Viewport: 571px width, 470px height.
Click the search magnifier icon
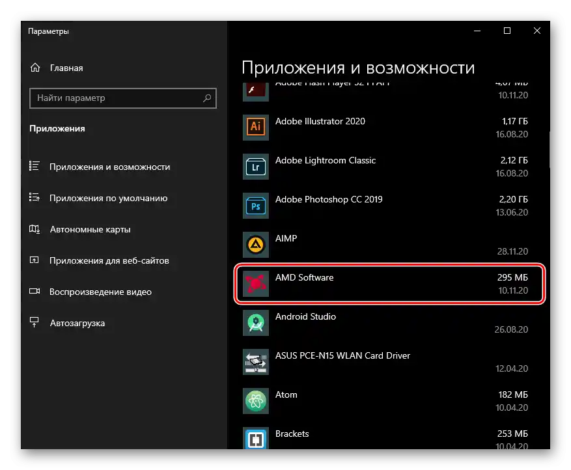coord(207,98)
